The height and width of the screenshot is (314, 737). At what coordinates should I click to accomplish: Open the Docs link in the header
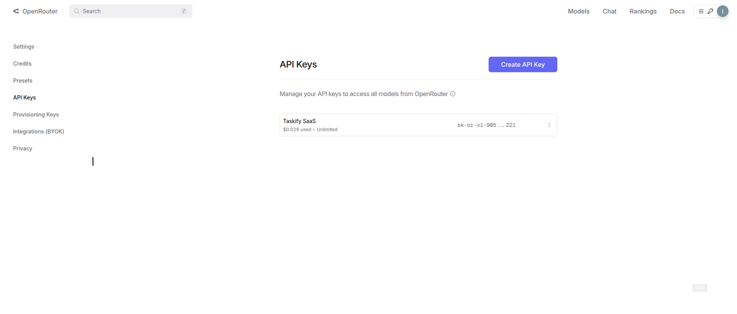[x=677, y=11]
